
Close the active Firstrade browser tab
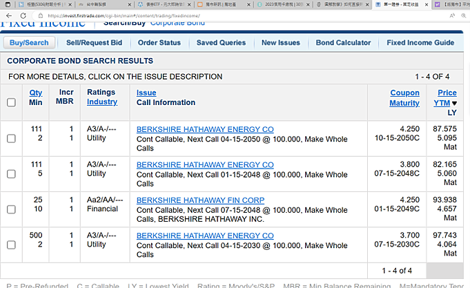pyautogui.click(x=427, y=5)
